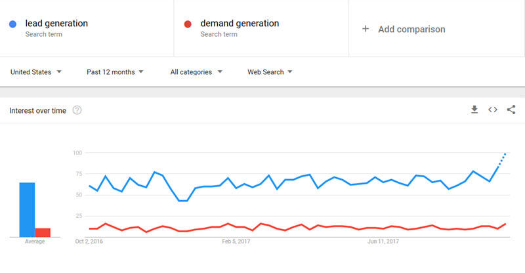Click the red dot next to demand generation
525x273 pixels.
[188, 24]
